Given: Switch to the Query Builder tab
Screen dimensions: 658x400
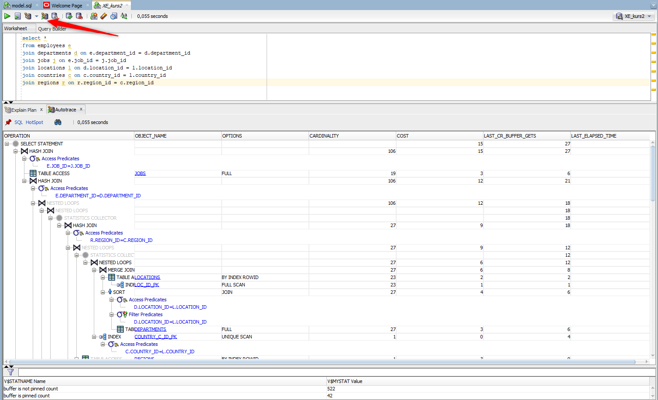Looking at the screenshot, I should pyautogui.click(x=52, y=29).
